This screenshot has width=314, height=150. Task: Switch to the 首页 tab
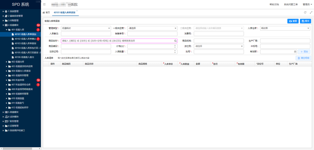pyautogui.click(x=46, y=13)
